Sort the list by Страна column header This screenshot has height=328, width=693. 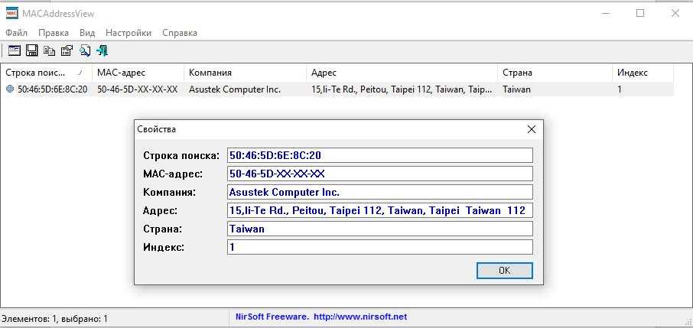pos(517,73)
